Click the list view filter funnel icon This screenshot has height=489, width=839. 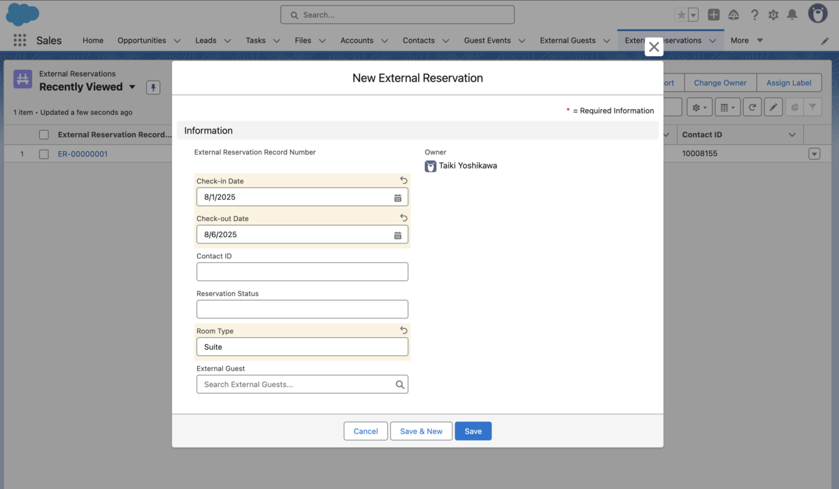click(x=812, y=107)
